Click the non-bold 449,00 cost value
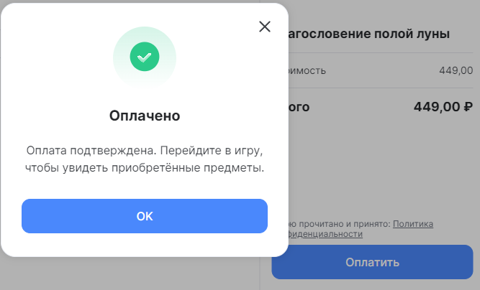 [x=456, y=70]
